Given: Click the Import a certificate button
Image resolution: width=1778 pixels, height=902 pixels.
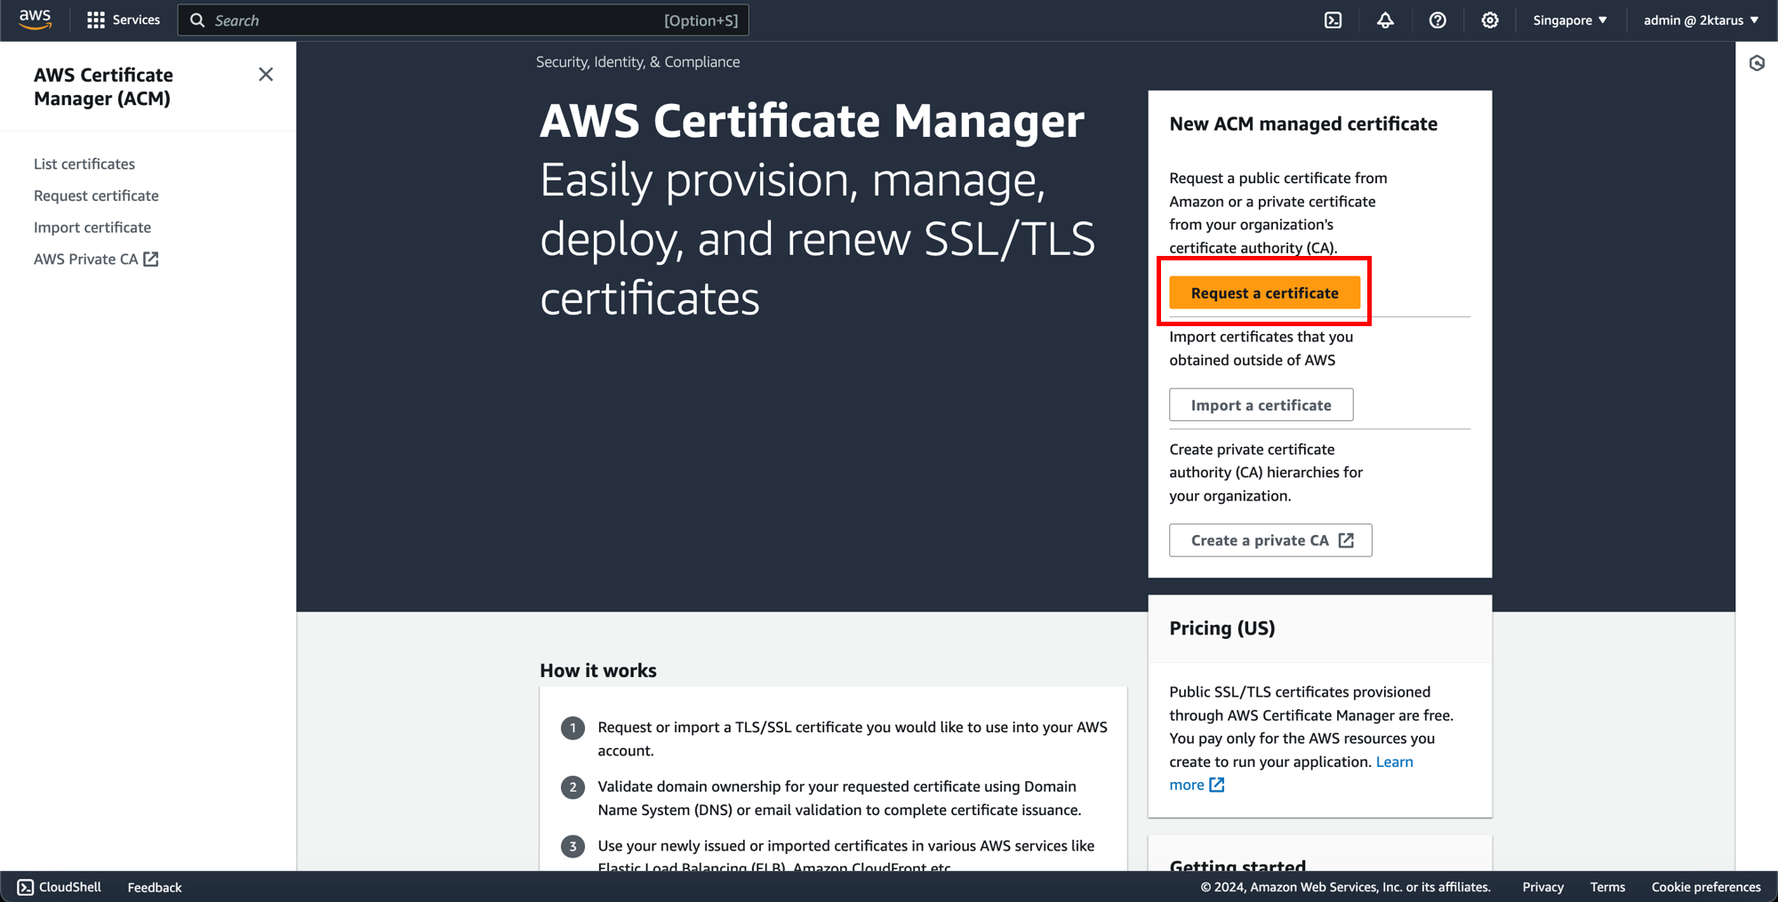Looking at the screenshot, I should (x=1261, y=404).
